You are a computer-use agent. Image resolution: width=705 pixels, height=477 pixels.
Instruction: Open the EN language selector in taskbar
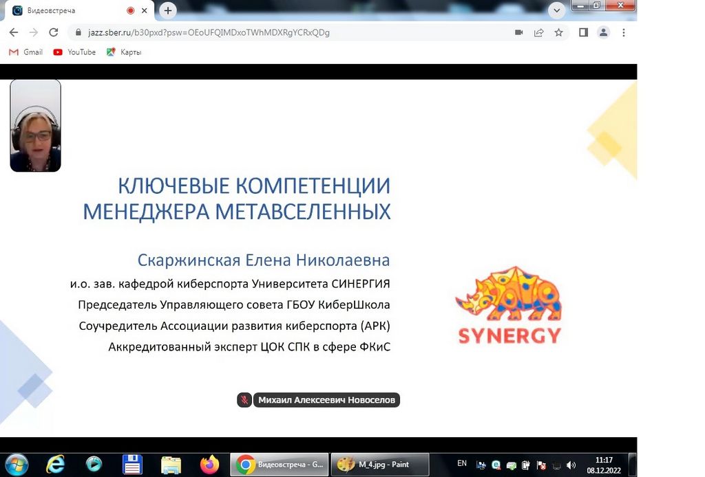[462, 463]
